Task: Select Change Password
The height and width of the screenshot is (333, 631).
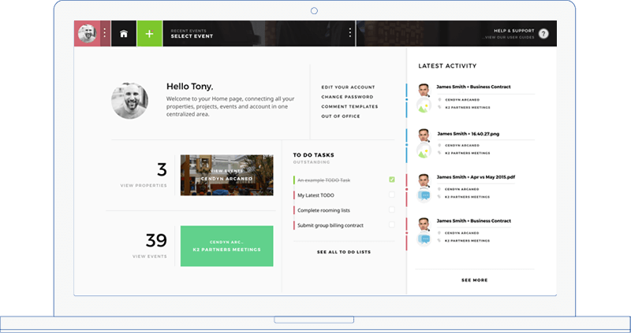Action: pyautogui.click(x=347, y=97)
